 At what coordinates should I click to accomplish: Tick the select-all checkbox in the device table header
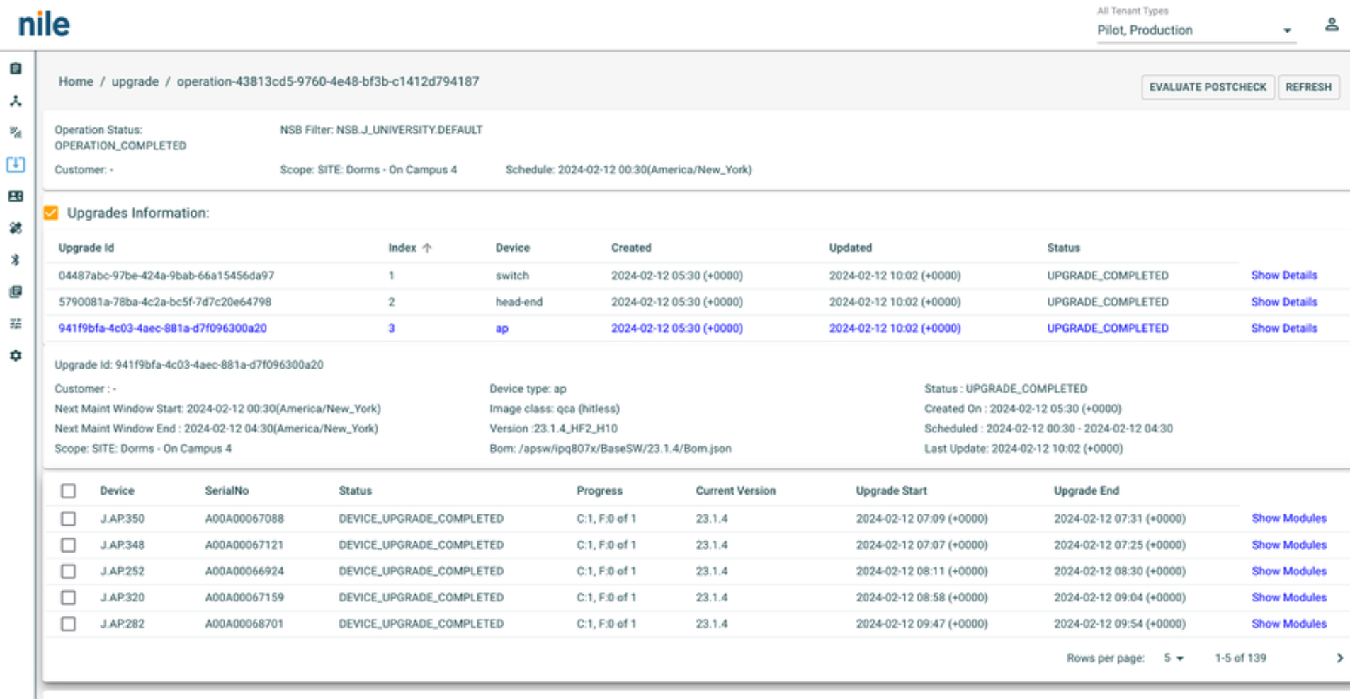(x=68, y=491)
